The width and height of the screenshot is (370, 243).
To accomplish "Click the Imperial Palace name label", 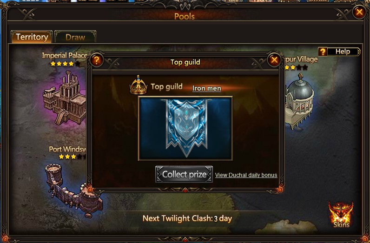I will [65, 55].
